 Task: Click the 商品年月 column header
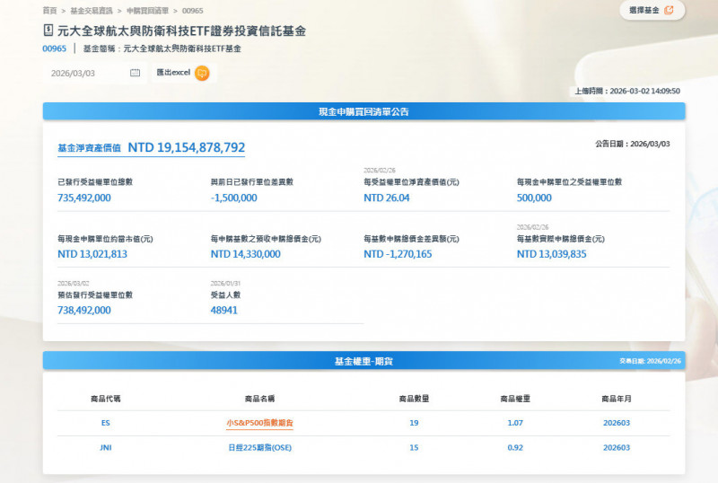[617, 399]
